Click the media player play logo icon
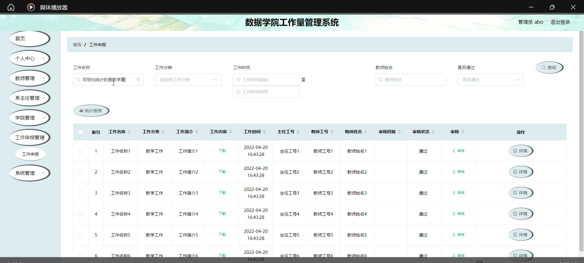 pyautogui.click(x=31, y=7)
